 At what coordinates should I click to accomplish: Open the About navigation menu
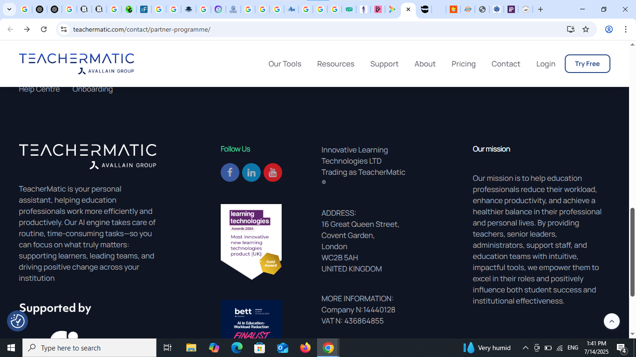[x=425, y=64]
